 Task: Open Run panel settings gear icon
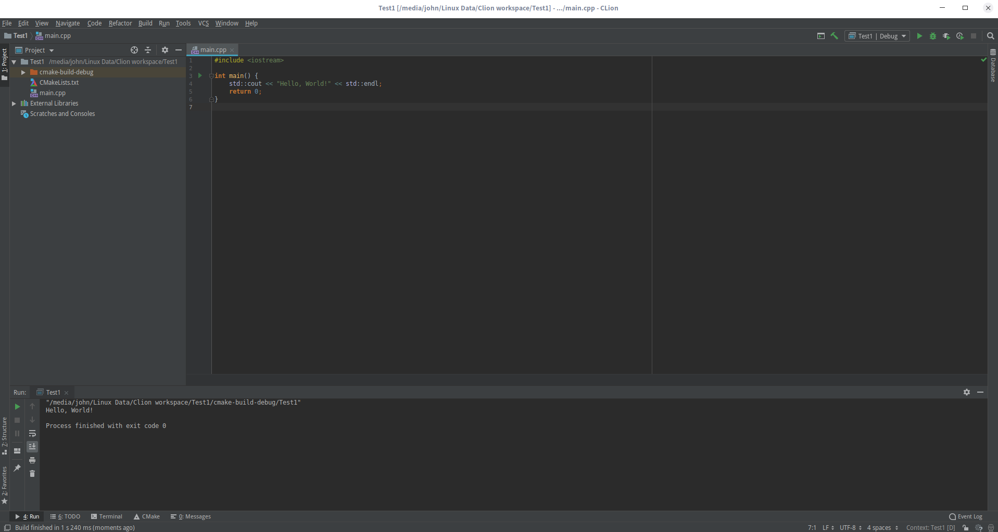point(967,392)
